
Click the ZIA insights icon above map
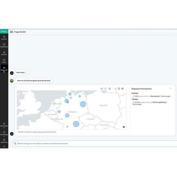point(102,88)
